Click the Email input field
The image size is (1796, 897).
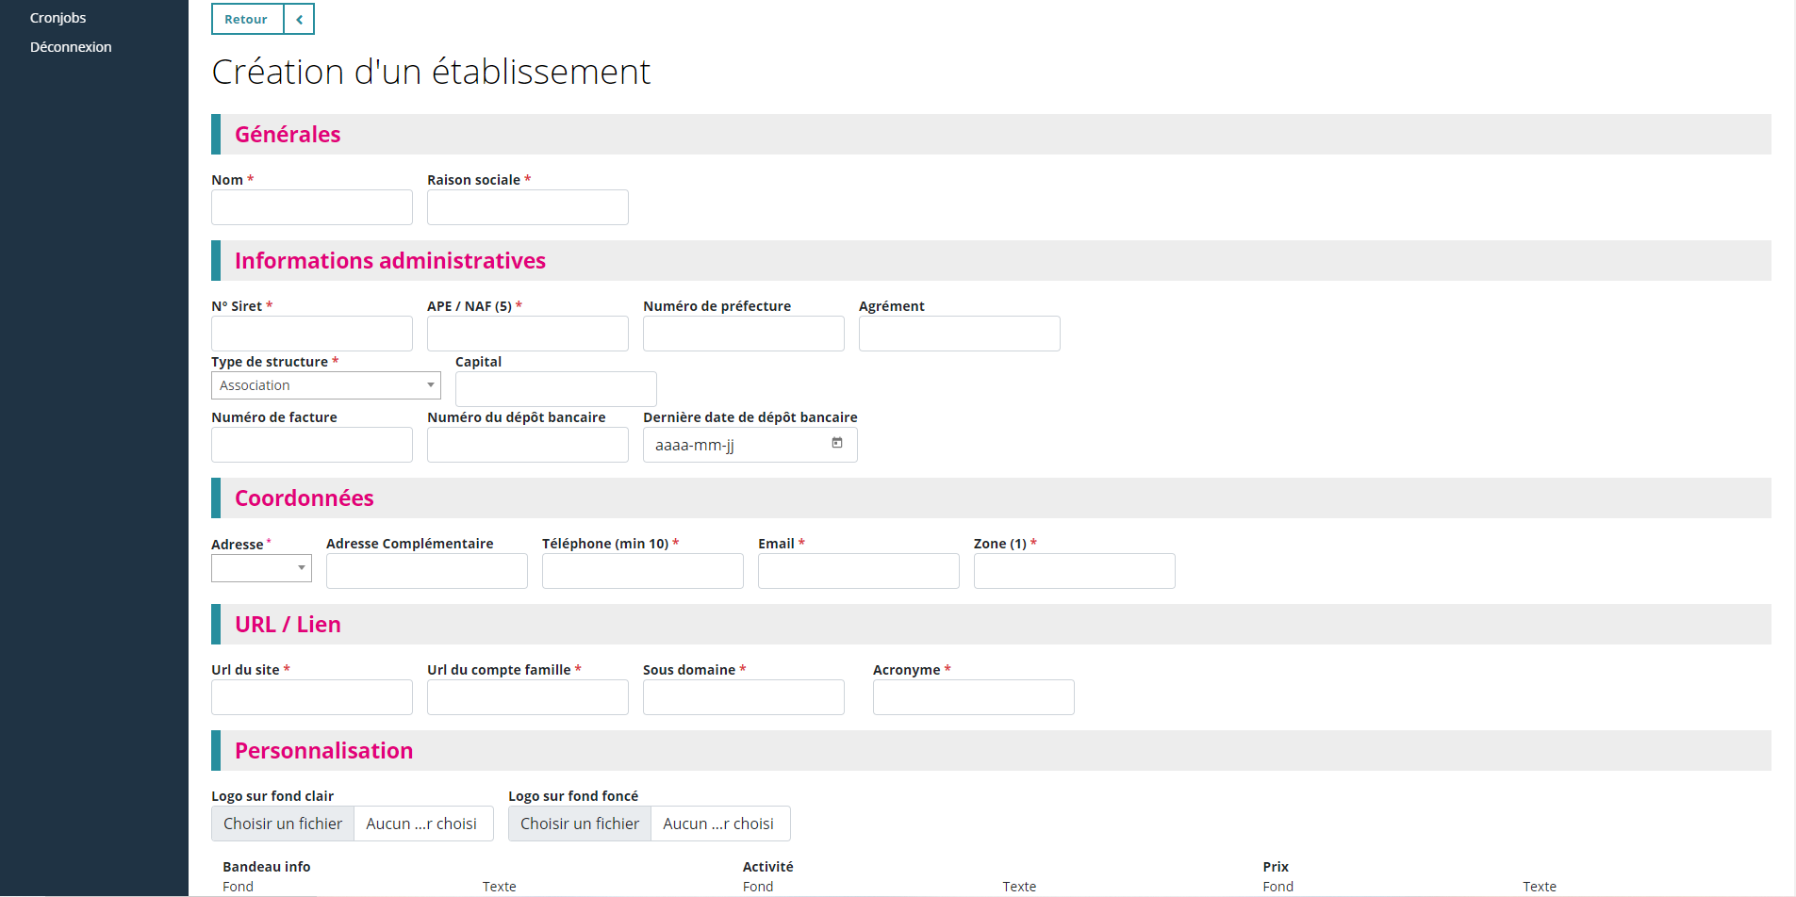(x=859, y=571)
